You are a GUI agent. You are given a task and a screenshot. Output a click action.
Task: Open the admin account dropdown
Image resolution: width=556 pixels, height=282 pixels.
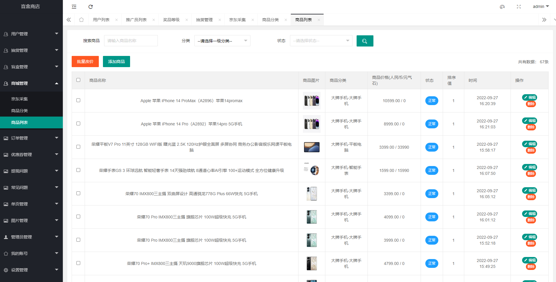click(x=541, y=6)
